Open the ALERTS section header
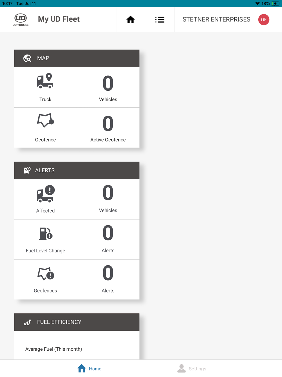Screen dimensions: 282x377 (x=77, y=170)
